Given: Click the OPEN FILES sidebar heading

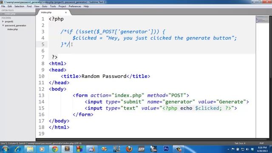Looking at the screenshot, I should pyautogui.click(x=8, y=10).
